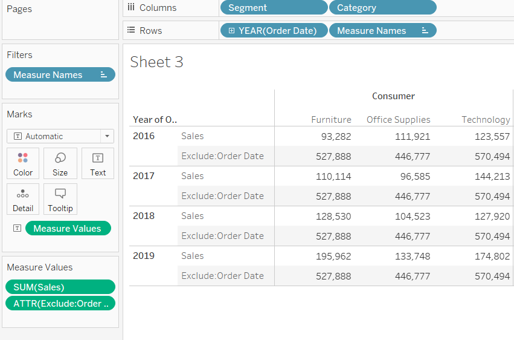This screenshot has width=514, height=340.
Task: Select the 2017 year row header
Action: point(144,176)
